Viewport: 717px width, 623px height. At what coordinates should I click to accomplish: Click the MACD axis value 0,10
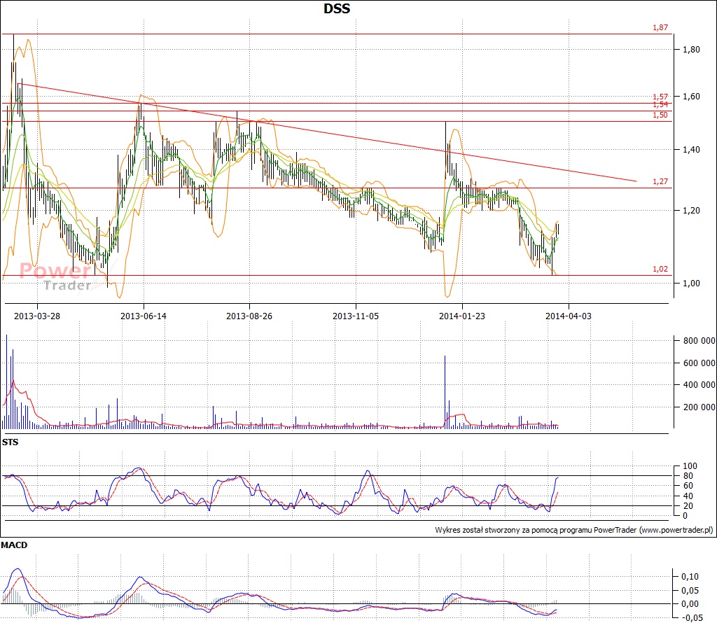(690, 577)
